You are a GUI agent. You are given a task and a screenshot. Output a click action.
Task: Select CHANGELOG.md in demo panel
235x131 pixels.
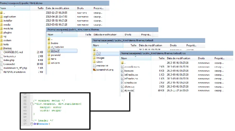click(13, 52)
